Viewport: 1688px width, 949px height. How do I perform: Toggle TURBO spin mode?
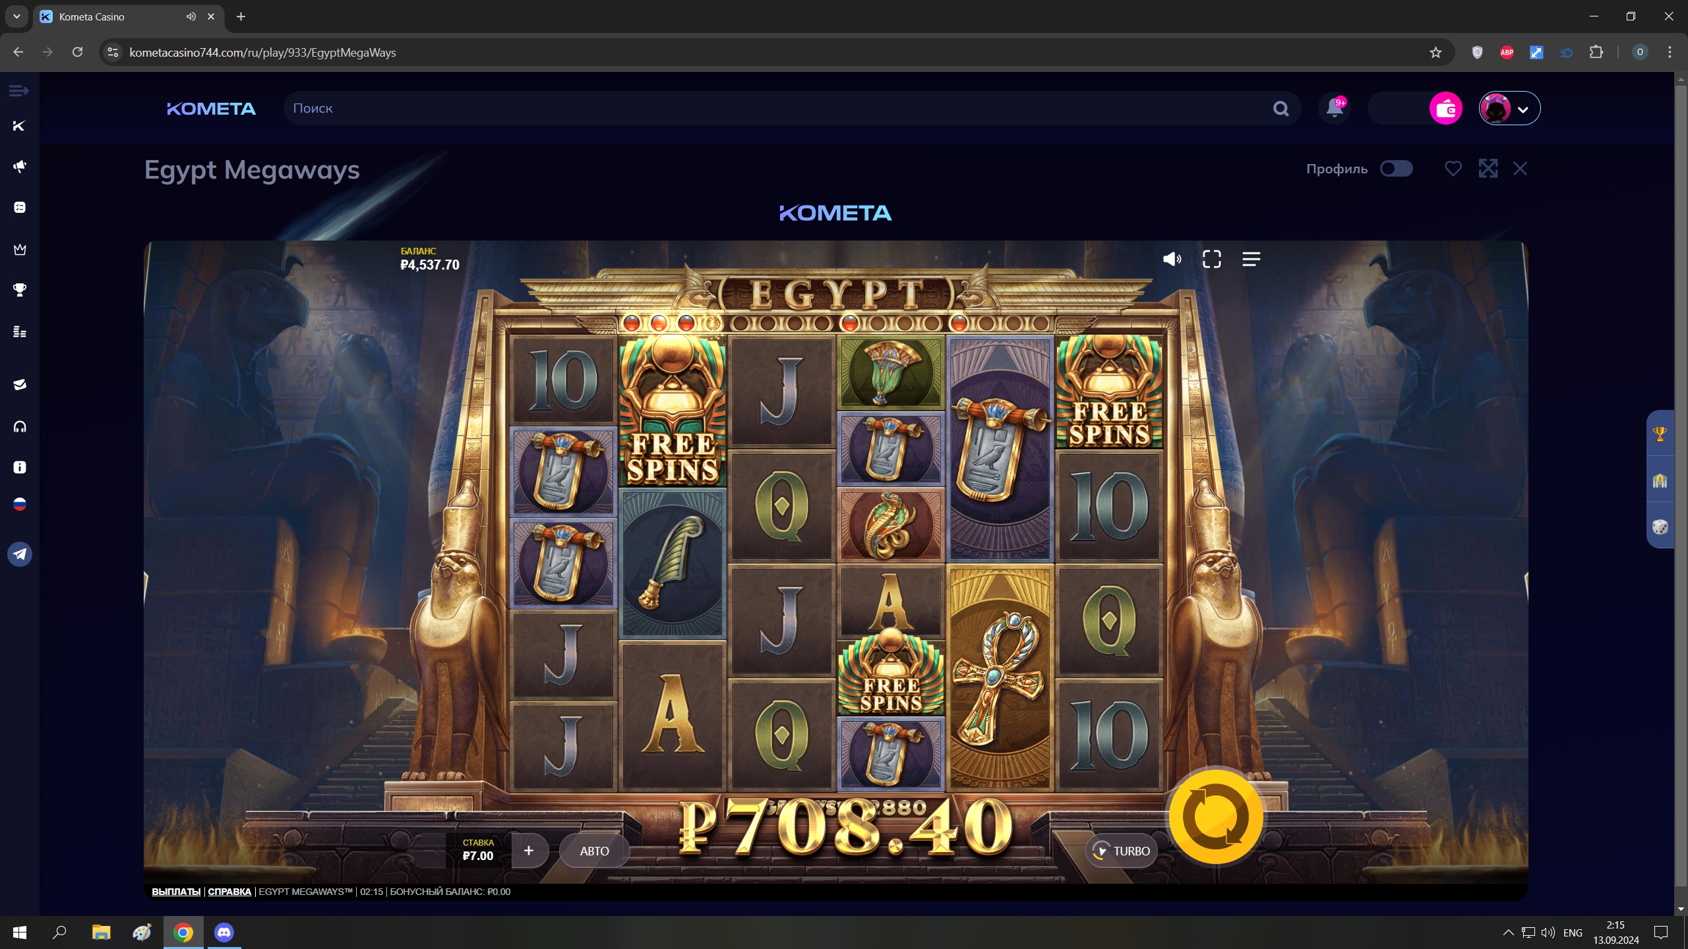pyautogui.click(x=1121, y=851)
